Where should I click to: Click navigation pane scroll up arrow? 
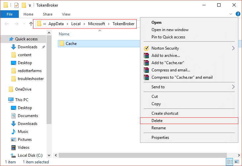click(x=49, y=33)
